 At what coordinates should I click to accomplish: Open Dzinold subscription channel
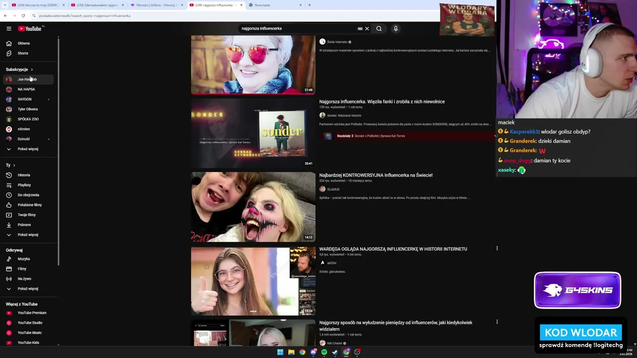coord(28,139)
